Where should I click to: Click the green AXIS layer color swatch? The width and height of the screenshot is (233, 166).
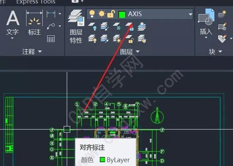[122, 15]
